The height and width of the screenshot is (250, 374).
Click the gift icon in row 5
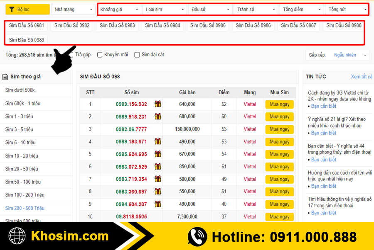pos(158,154)
